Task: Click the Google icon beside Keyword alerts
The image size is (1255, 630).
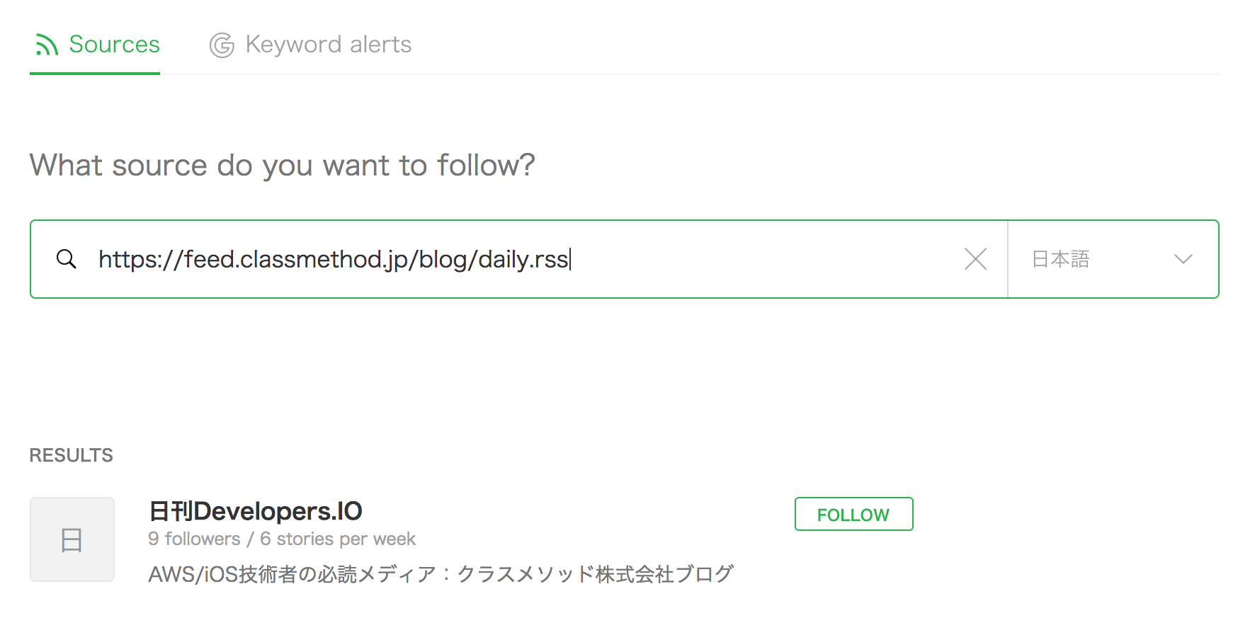Action: pyautogui.click(x=222, y=45)
